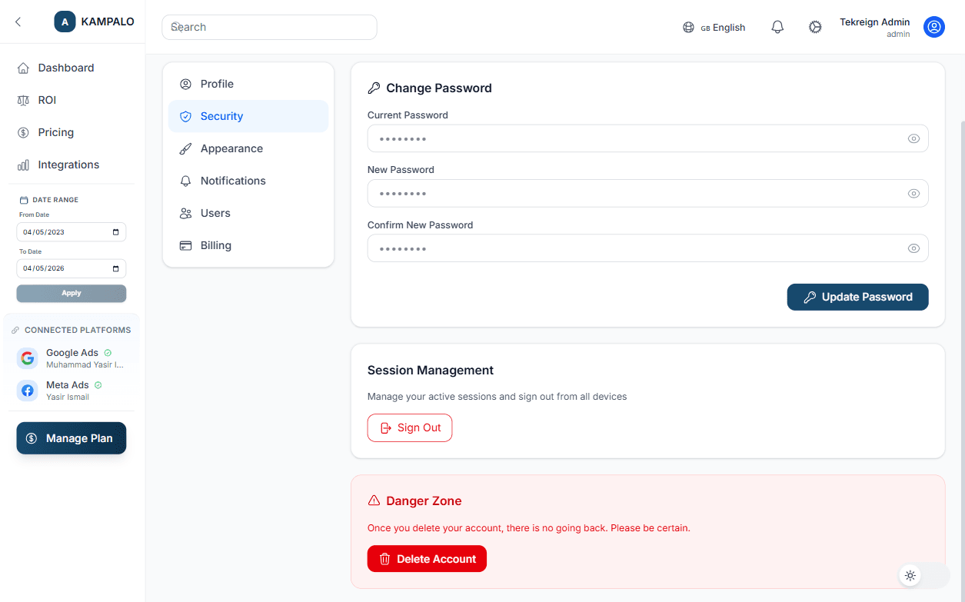The width and height of the screenshot is (965, 602).
Task: Click the Update Password button
Action: pyautogui.click(x=857, y=297)
